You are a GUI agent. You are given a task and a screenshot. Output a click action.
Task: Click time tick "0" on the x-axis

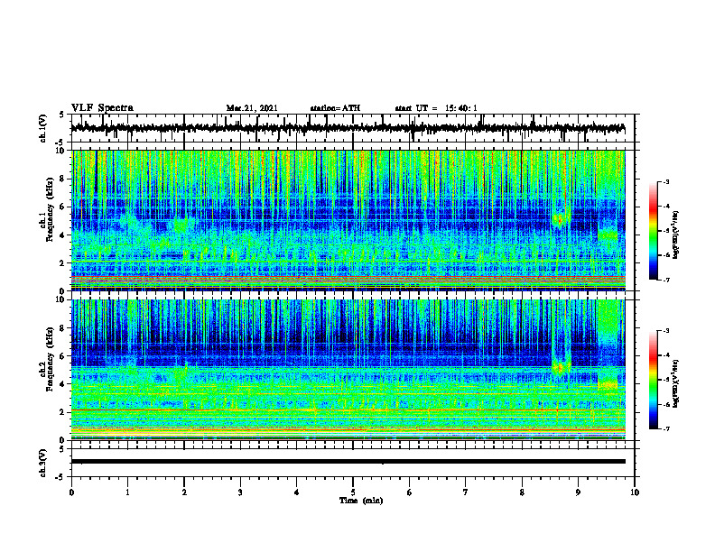coord(71,492)
